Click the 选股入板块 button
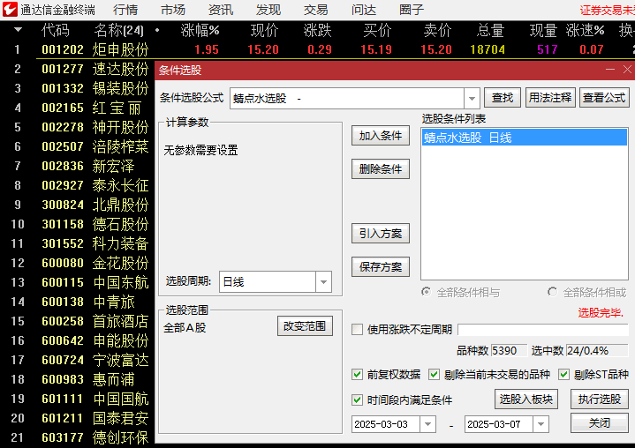The image size is (635, 448). (526, 399)
